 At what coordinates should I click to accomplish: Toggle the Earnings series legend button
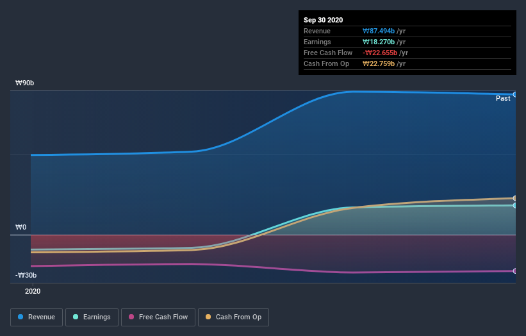click(92, 317)
